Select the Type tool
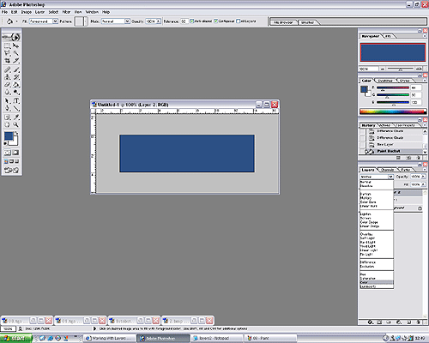Viewport: 429px width, 343px height. point(16,101)
